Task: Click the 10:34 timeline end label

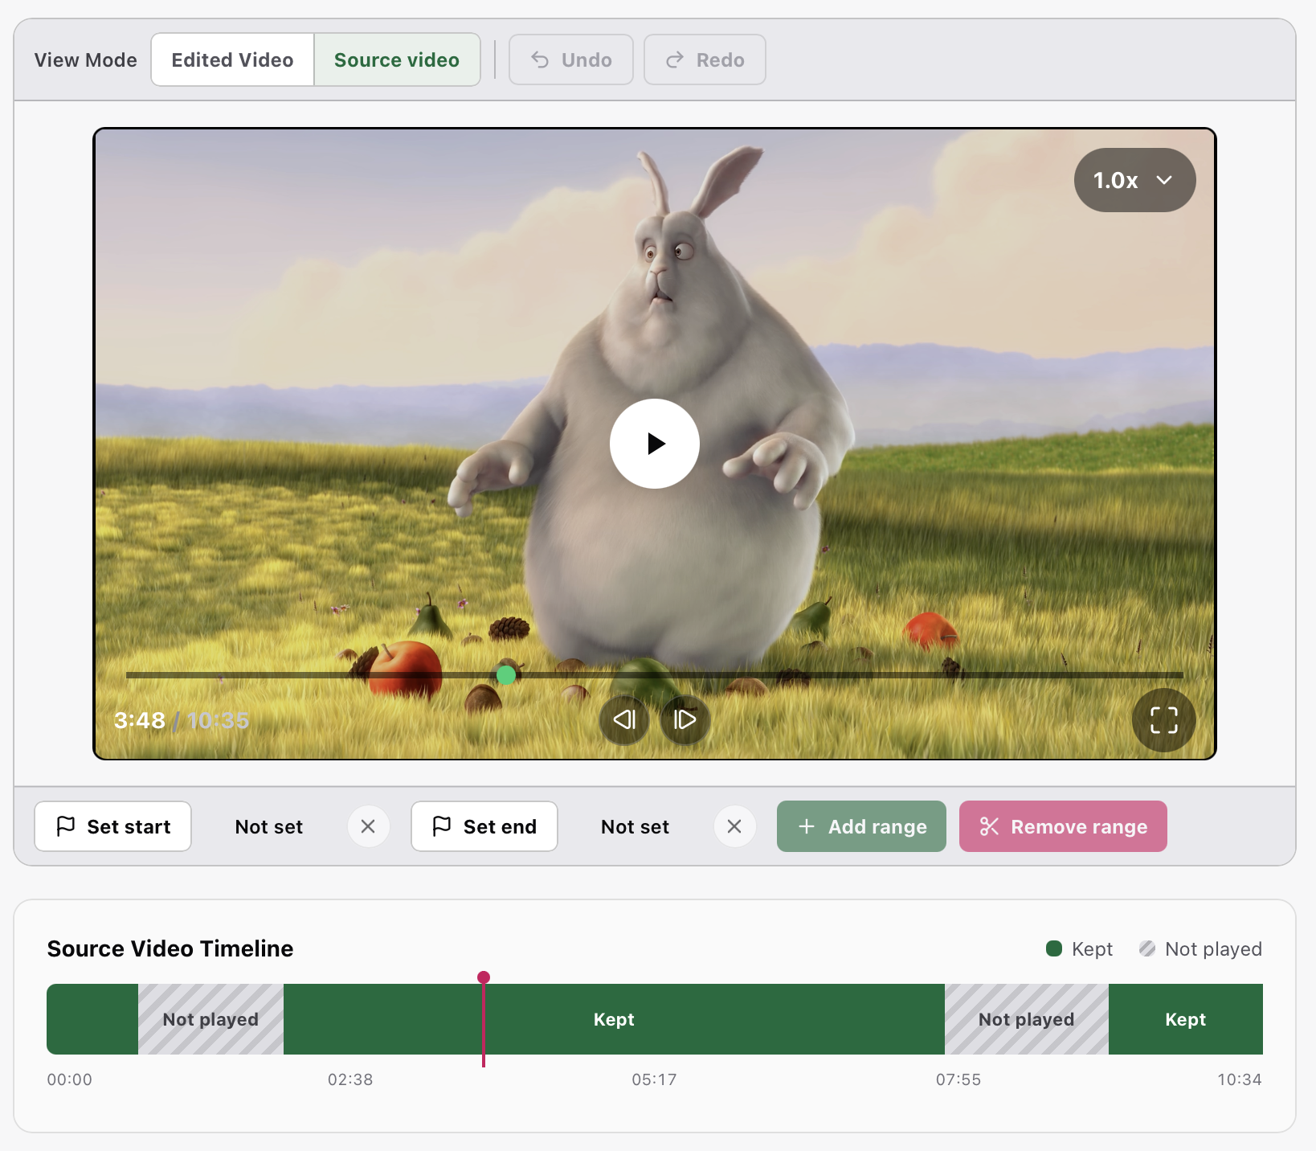Action: point(1239,1079)
